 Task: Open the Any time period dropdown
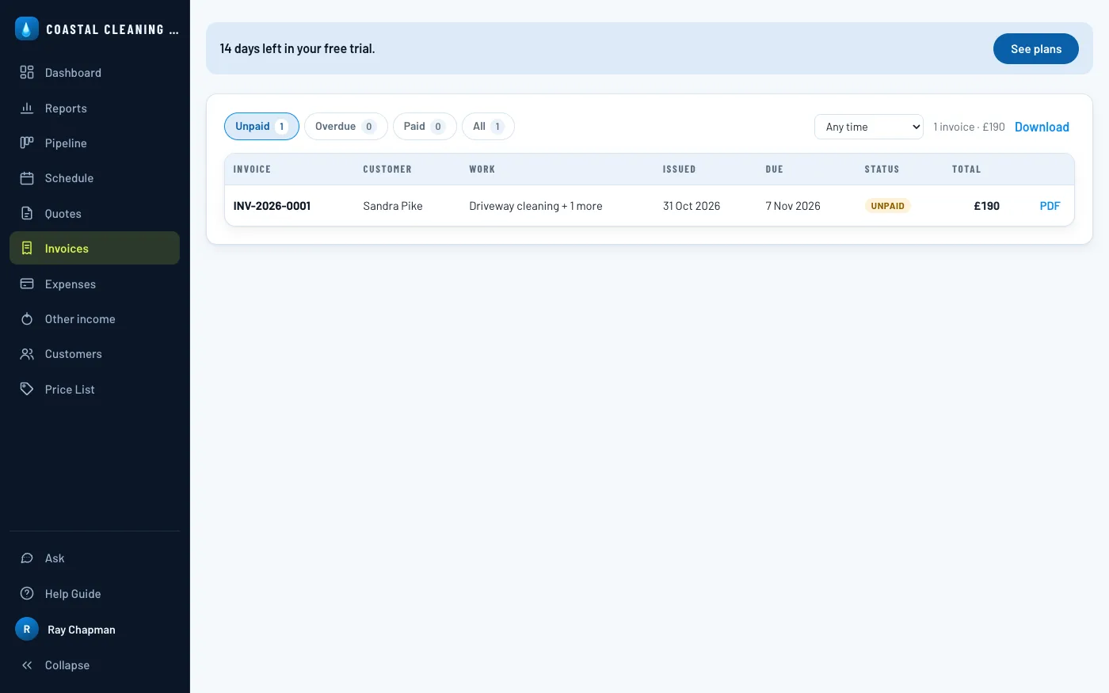pos(869,127)
